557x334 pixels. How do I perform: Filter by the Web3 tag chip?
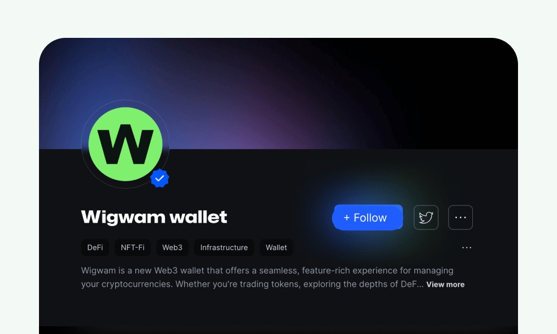tap(172, 247)
